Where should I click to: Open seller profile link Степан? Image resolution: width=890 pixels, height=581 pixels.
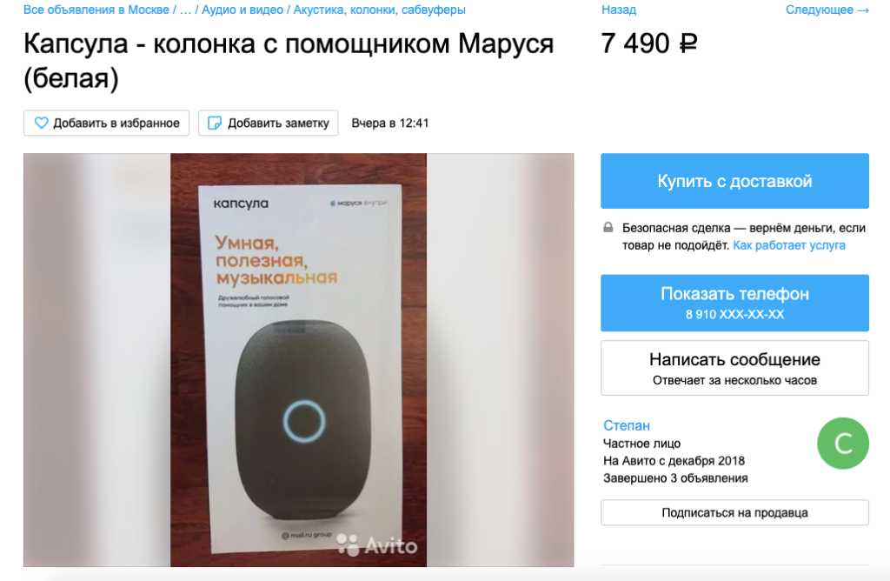pos(626,425)
